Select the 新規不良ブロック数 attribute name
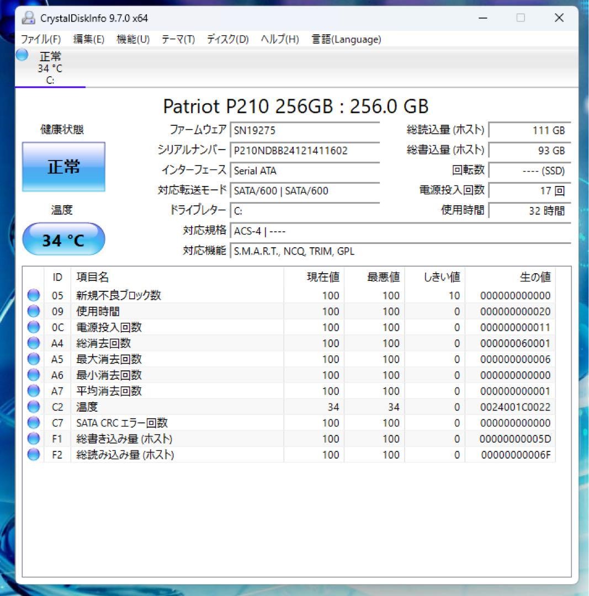589x596 pixels. point(119,295)
